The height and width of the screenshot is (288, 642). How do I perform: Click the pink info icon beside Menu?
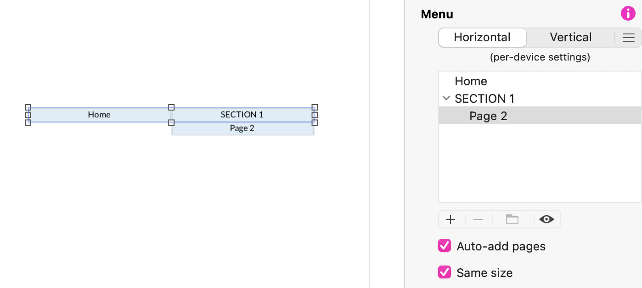[628, 13]
